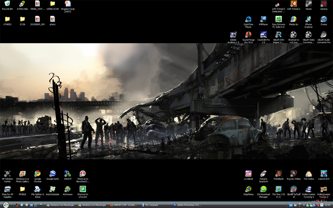This screenshot has width=333, height=208.
Task: Select Shortcut to vc5.exe icon
Action: click(293, 38)
